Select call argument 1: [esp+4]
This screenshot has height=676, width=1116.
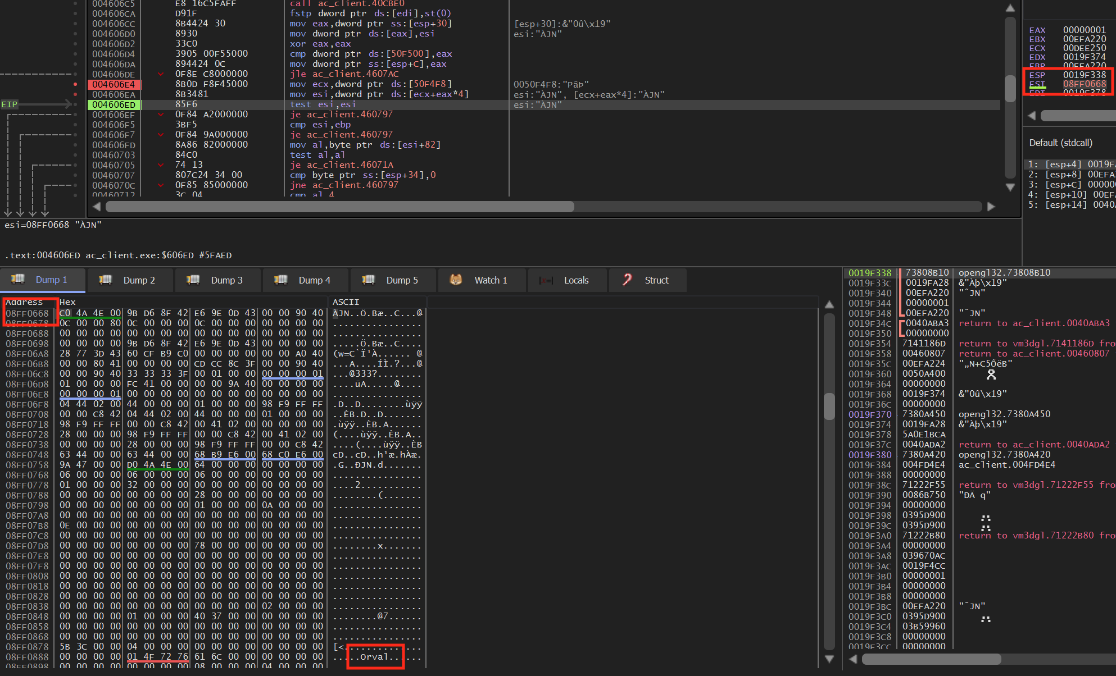1070,165
